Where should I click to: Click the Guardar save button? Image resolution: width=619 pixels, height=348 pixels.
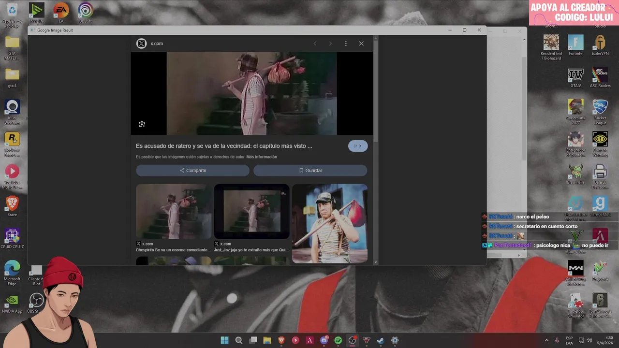pyautogui.click(x=310, y=170)
